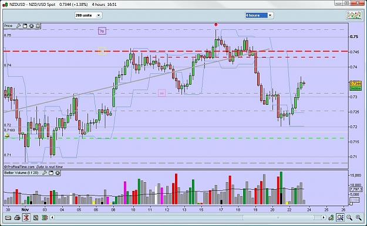Click date 10 on the time axis
The height and width of the screenshot is (226, 367).
pyautogui.click(x=133, y=210)
